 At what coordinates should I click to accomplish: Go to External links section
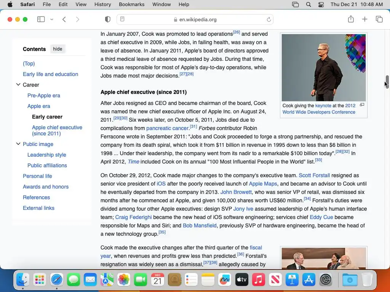(38, 208)
